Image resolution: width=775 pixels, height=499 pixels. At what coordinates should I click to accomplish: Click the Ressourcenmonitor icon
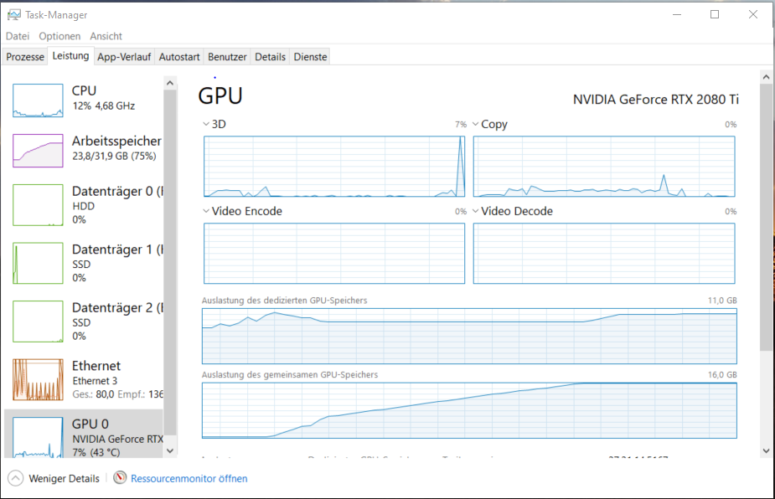tap(121, 478)
